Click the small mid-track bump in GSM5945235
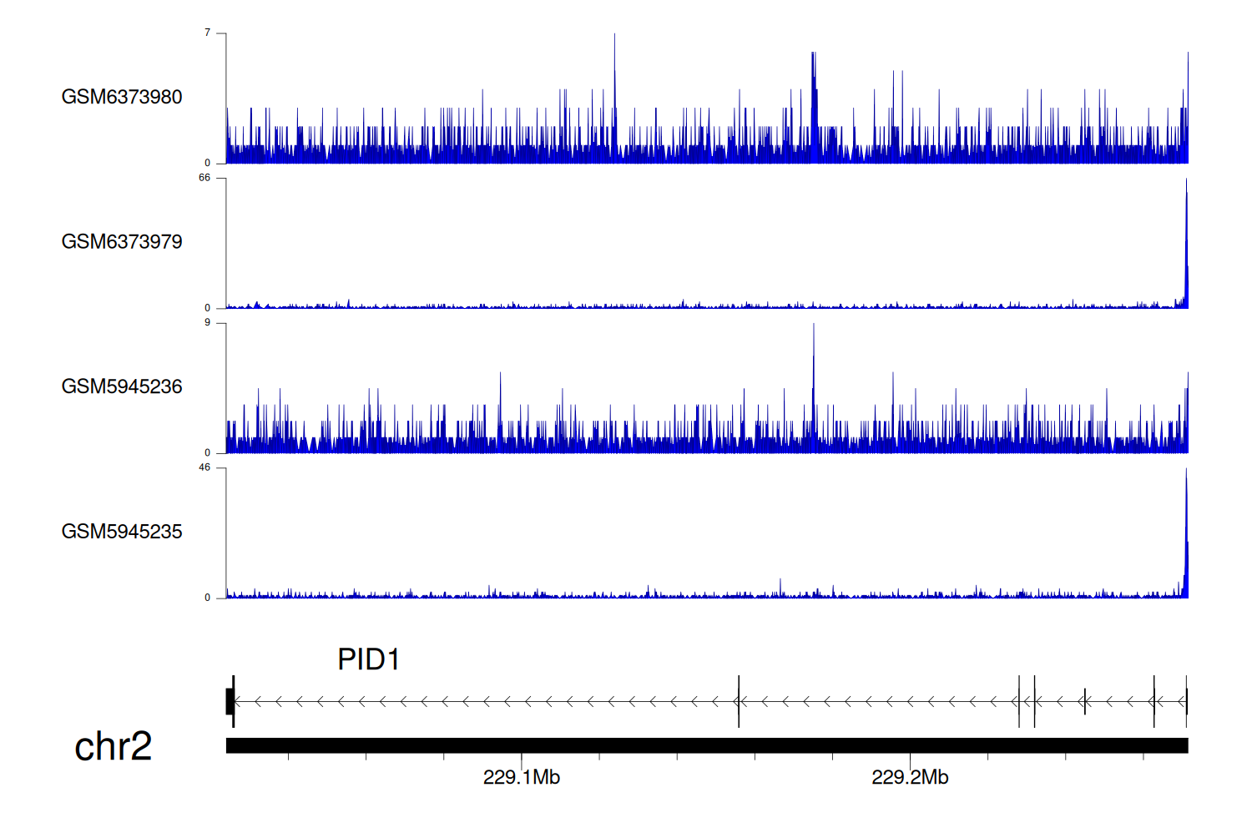Image resolution: width=1252 pixels, height=818 pixels. [780, 588]
